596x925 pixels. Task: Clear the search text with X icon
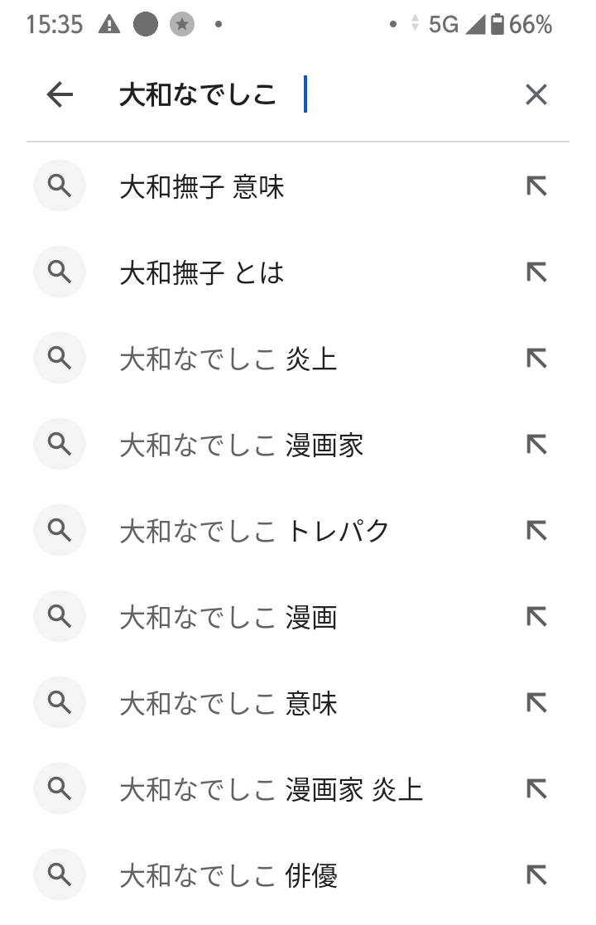pyautogui.click(x=536, y=95)
